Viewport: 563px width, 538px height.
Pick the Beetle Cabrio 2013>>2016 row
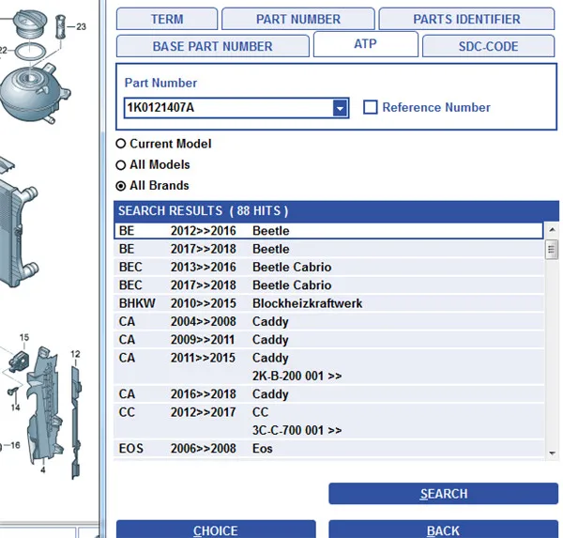328,267
